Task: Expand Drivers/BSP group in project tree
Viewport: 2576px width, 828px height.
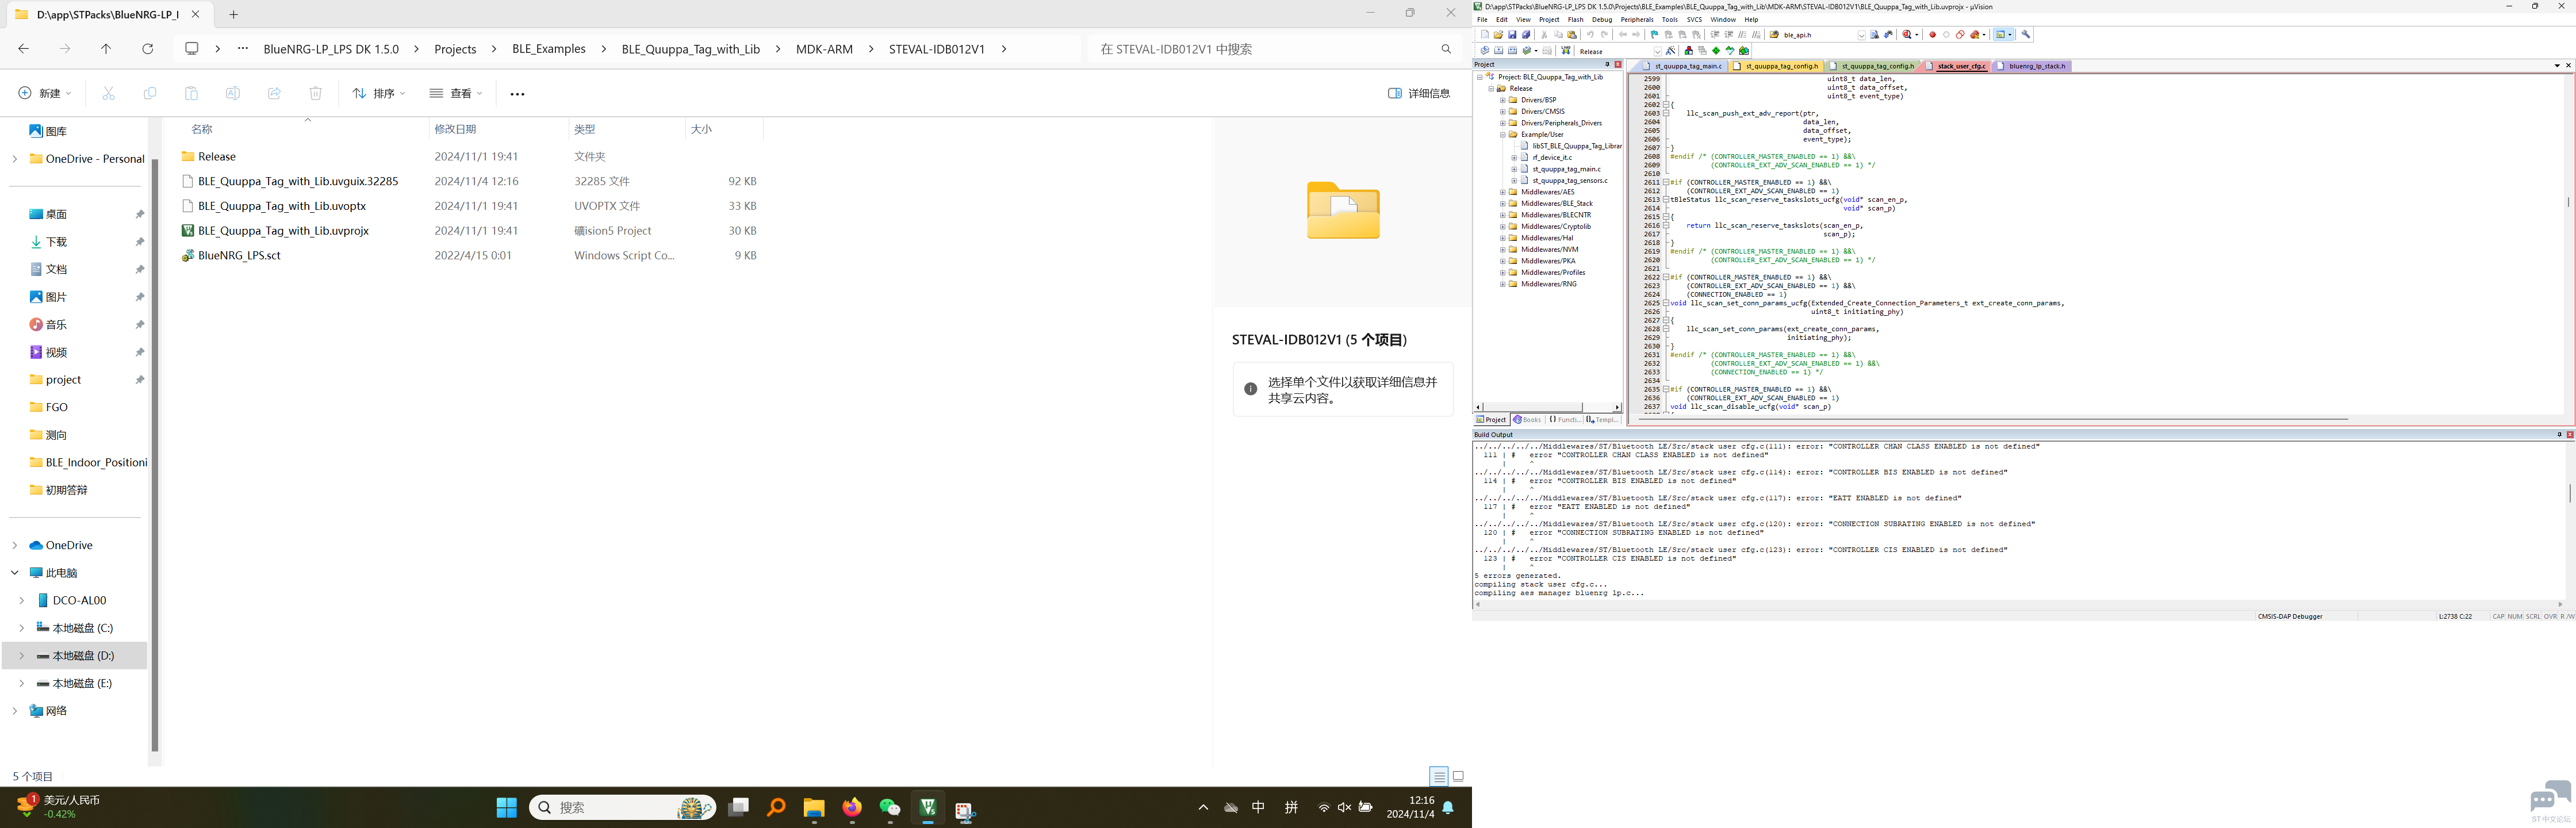Action: 1502,100
